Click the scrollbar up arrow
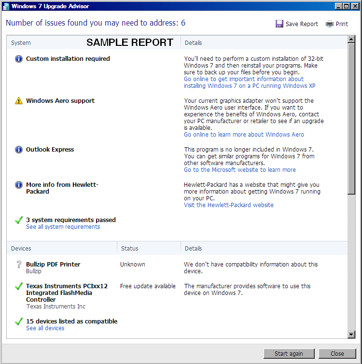The height and width of the screenshot is (364, 362). pos(351,40)
